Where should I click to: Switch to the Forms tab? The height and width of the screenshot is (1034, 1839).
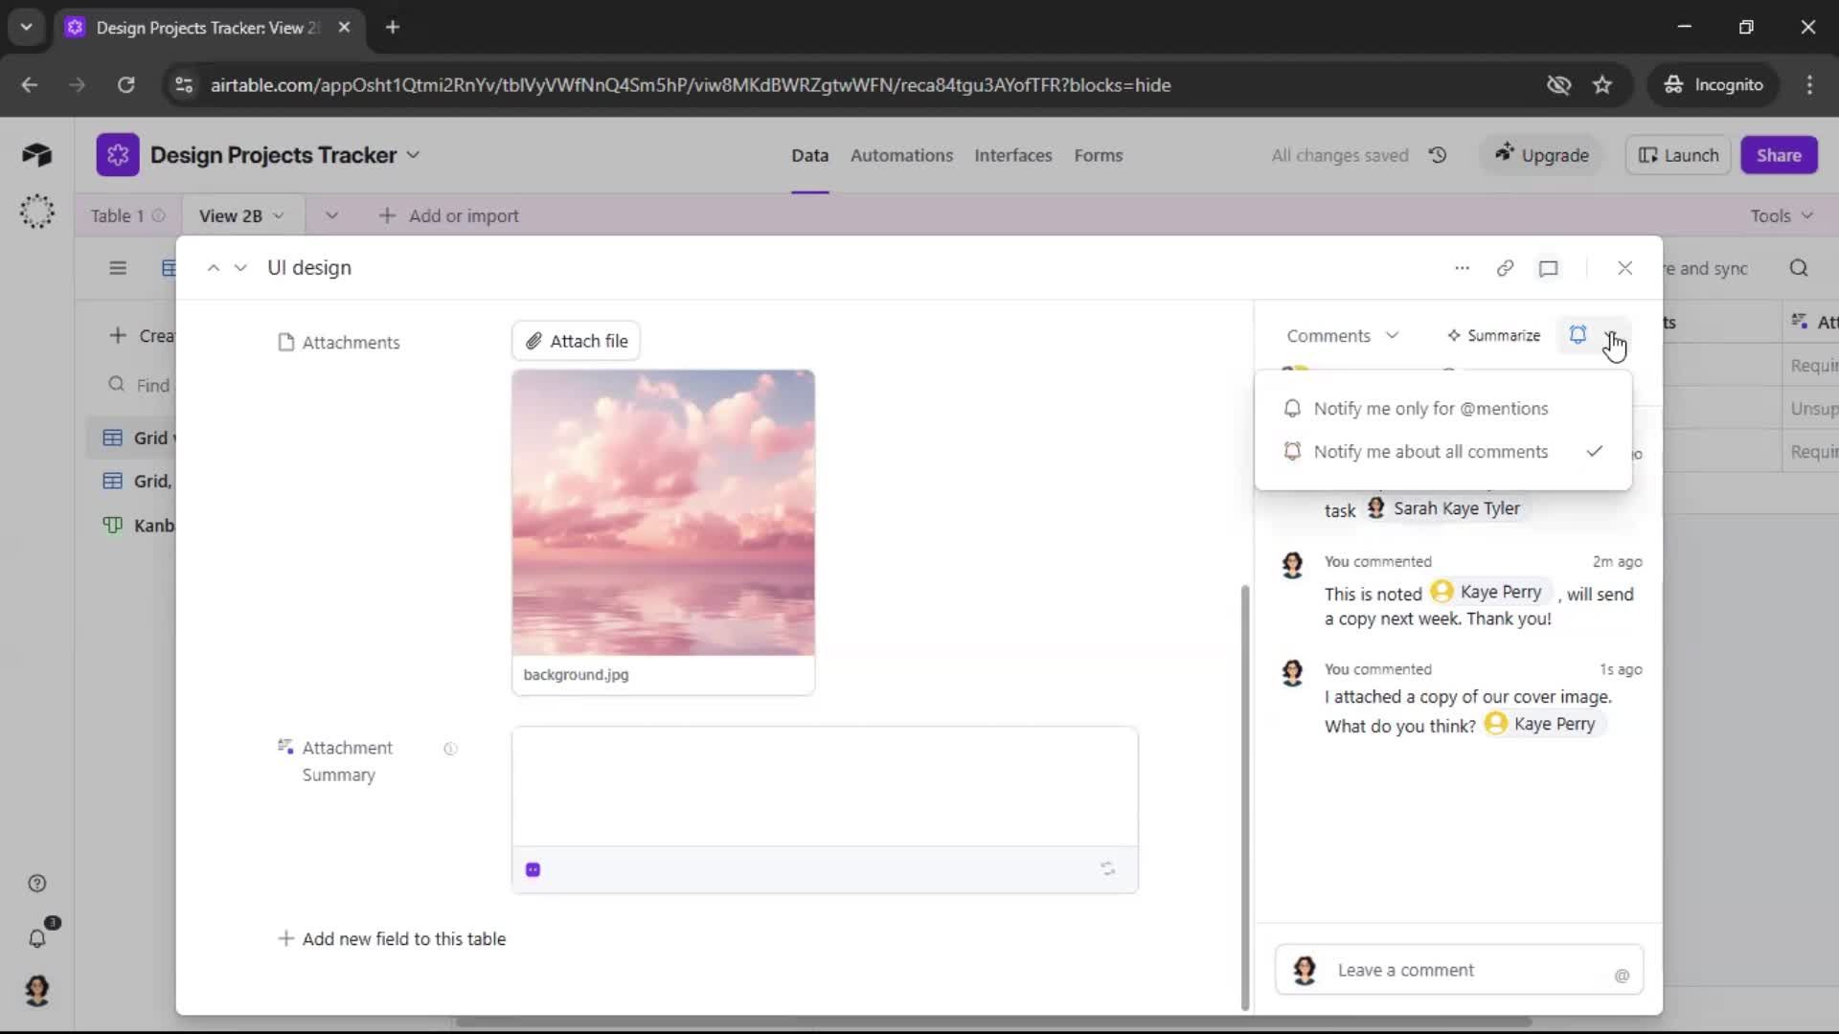tap(1098, 155)
